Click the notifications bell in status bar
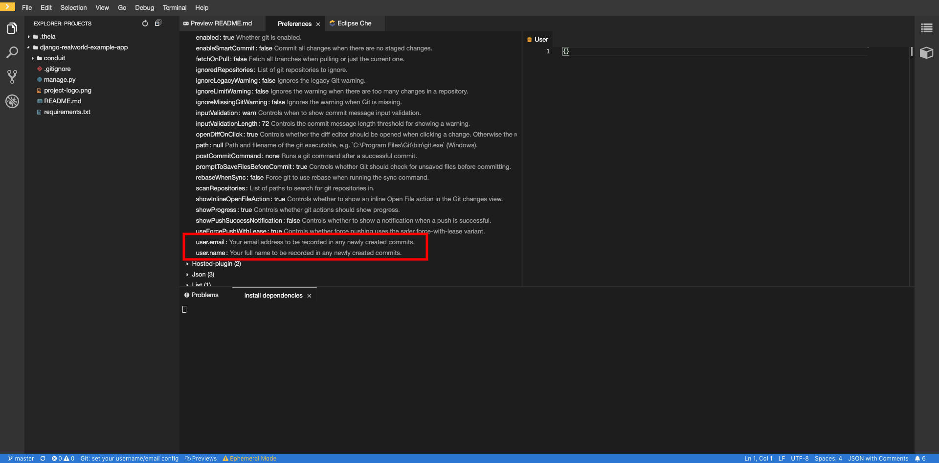This screenshot has height=463, width=939. tap(920, 459)
